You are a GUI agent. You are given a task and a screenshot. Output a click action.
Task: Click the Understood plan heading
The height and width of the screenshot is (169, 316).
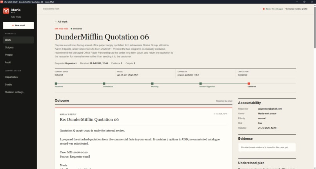pyautogui.click(x=251, y=163)
